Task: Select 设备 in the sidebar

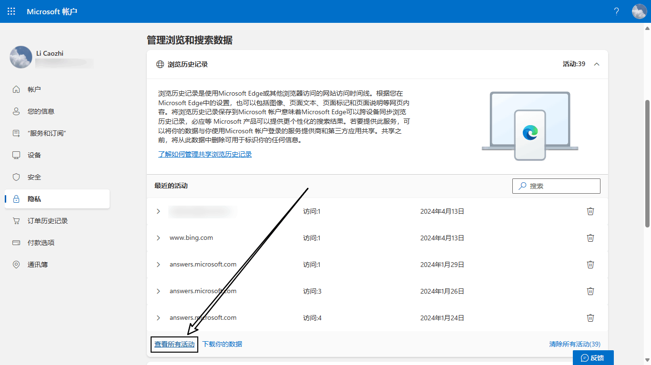Action: pyautogui.click(x=57, y=155)
